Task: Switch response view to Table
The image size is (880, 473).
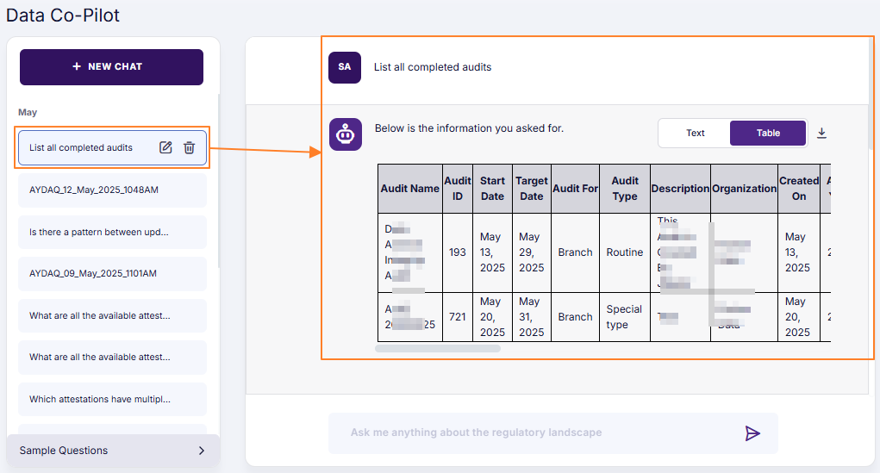Action: [767, 133]
